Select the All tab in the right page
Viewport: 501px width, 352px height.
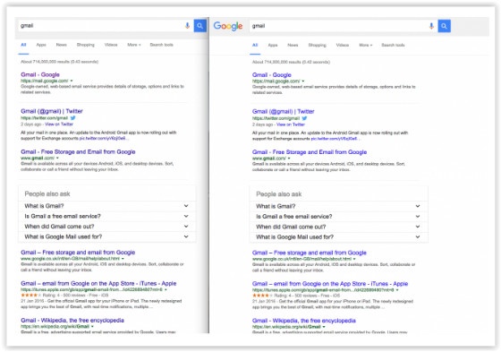pos(255,45)
